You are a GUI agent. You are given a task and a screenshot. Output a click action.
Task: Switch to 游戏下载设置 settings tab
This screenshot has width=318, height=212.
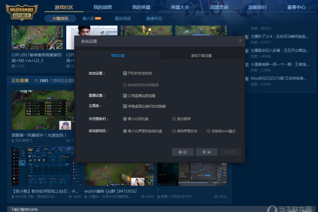pos(201,56)
